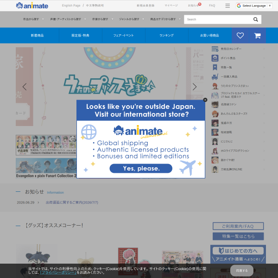The image size is (278, 278).
Task: Click the 名探偵コナン character icon
Action: click(x=215, y=104)
